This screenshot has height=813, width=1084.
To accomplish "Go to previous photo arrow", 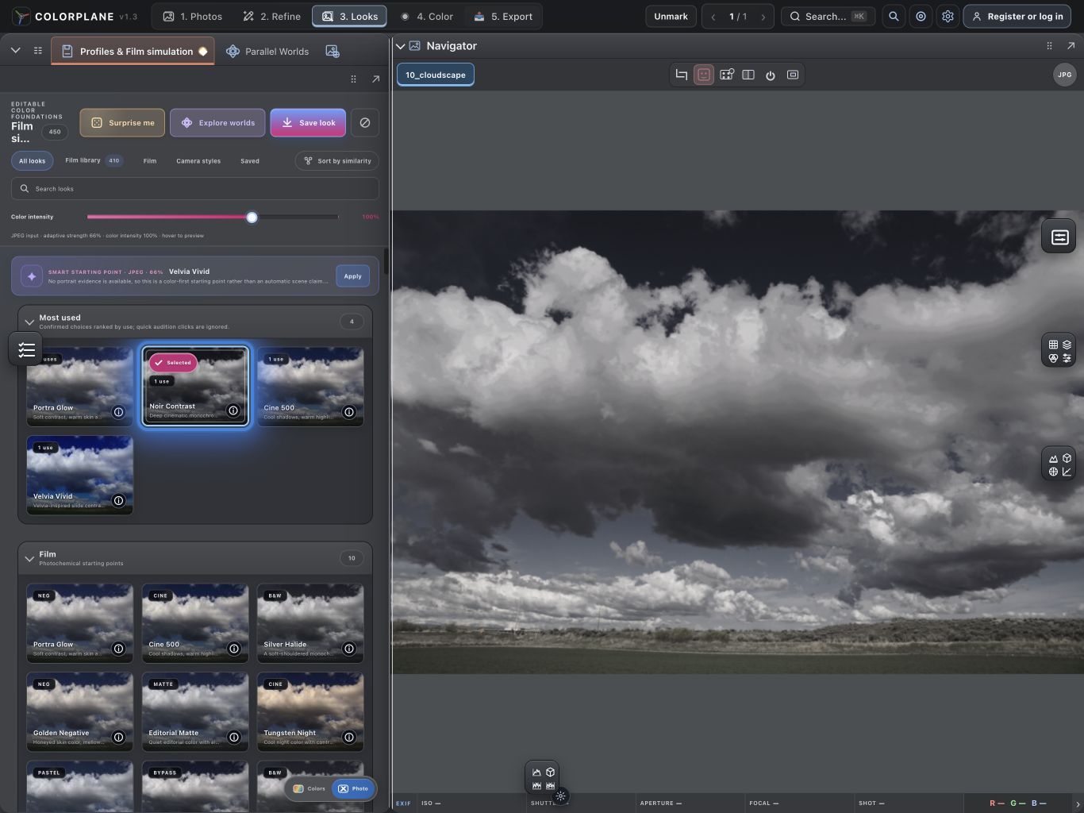I will [x=713, y=17].
